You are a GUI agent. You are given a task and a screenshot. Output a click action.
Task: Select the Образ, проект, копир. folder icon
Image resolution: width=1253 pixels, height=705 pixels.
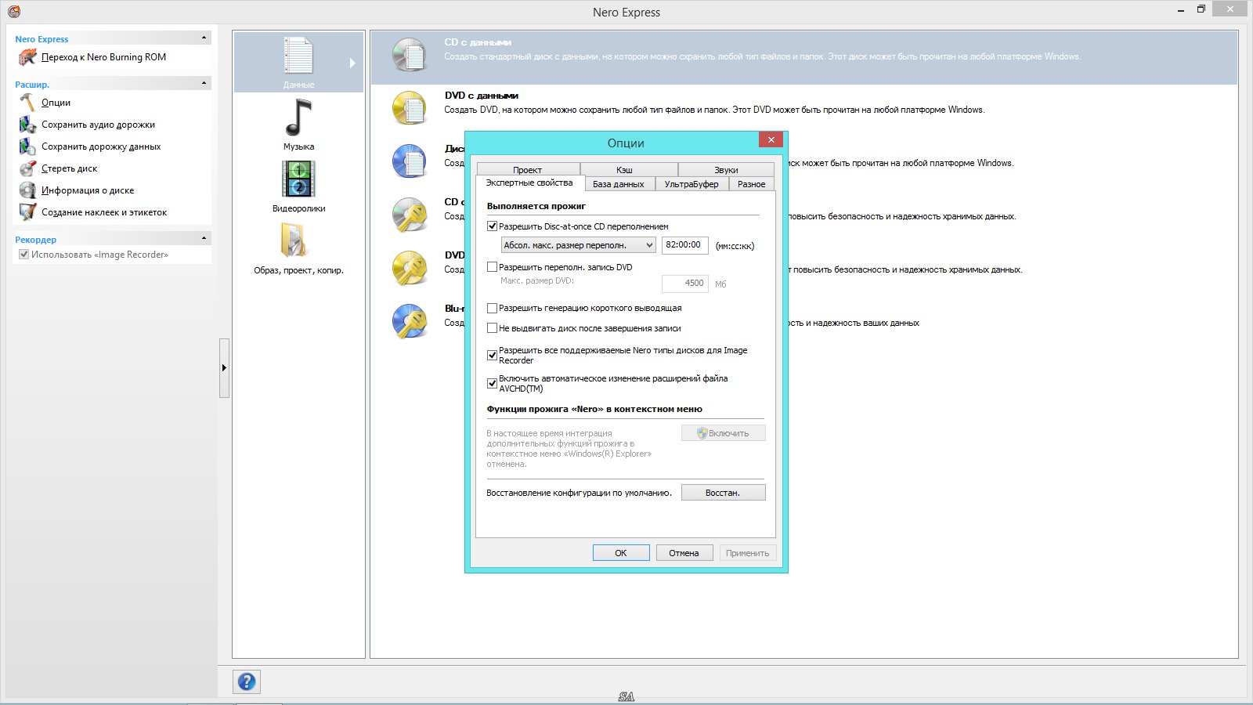[294, 240]
